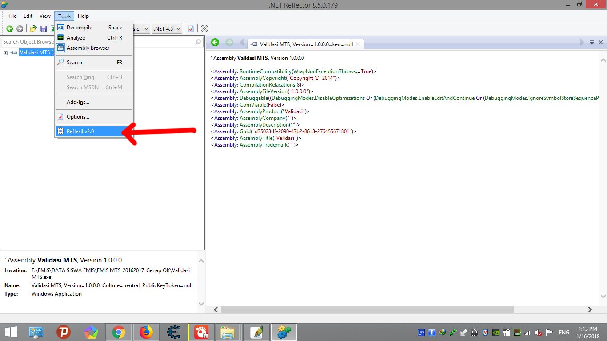607x341 pixels.
Task: Click the left arrow of horizontal scrollbar
Action: click(216, 309)
